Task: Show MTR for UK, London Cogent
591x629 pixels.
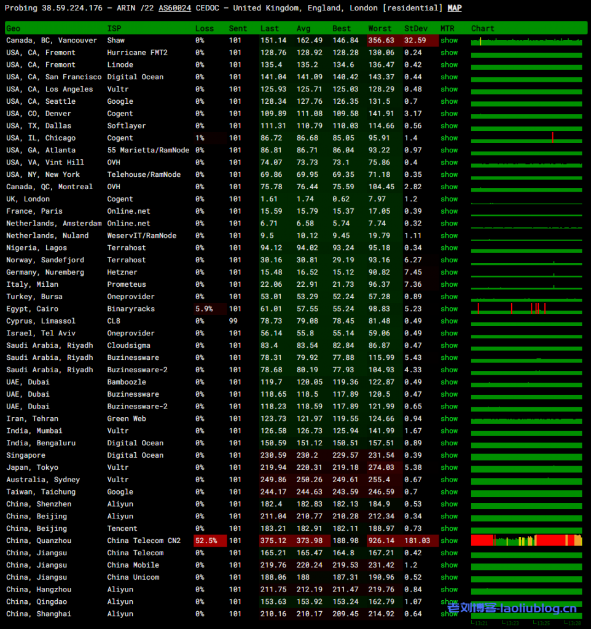Action: (449, 199)
